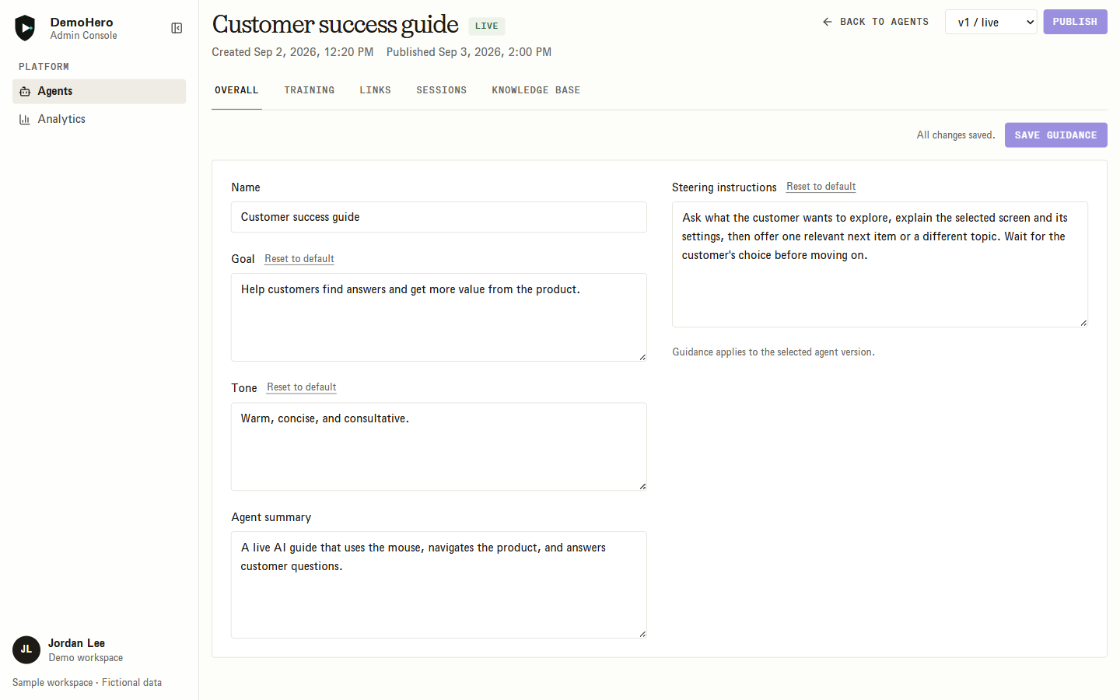
Task: Reset Steering instructions to default
Action: click(821, 187)
